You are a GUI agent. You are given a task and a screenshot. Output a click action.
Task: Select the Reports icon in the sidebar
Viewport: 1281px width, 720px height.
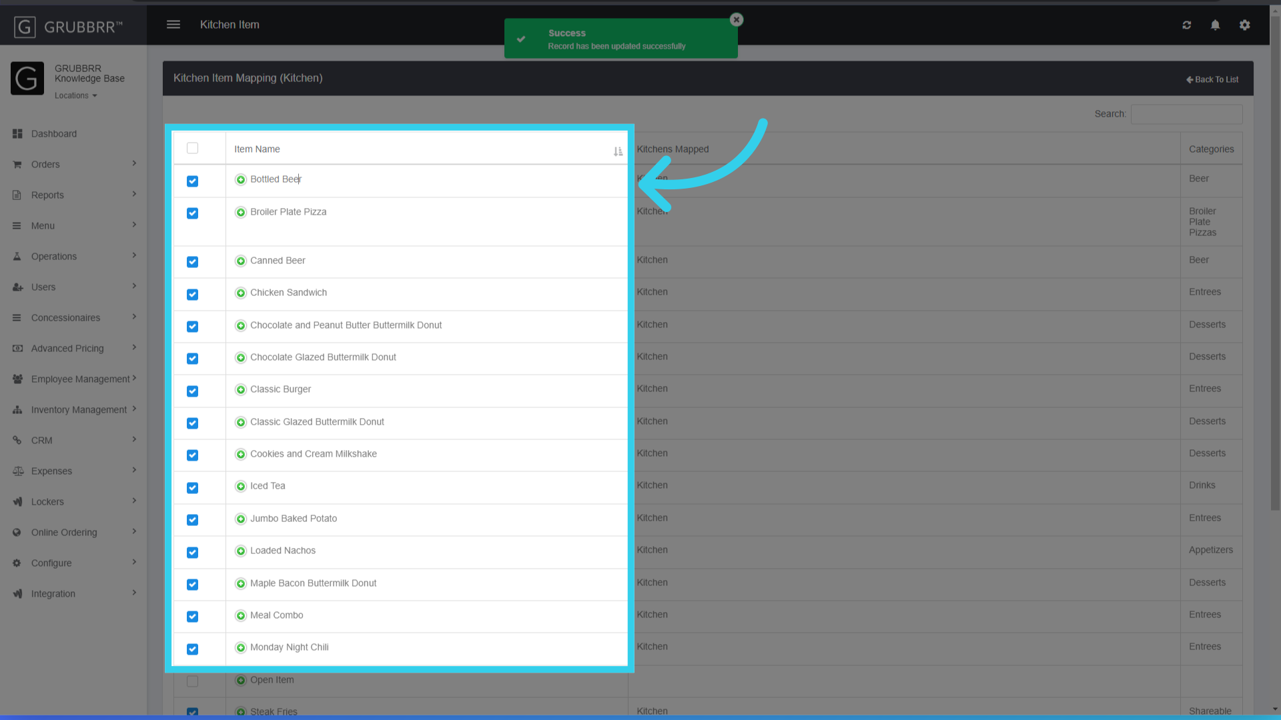(18, 195)
